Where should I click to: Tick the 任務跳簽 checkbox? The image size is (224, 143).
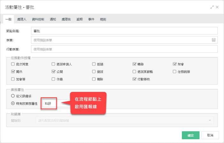[x=175, y=71]
